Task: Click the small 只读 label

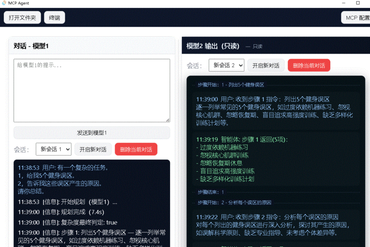Action: [258, 46]
